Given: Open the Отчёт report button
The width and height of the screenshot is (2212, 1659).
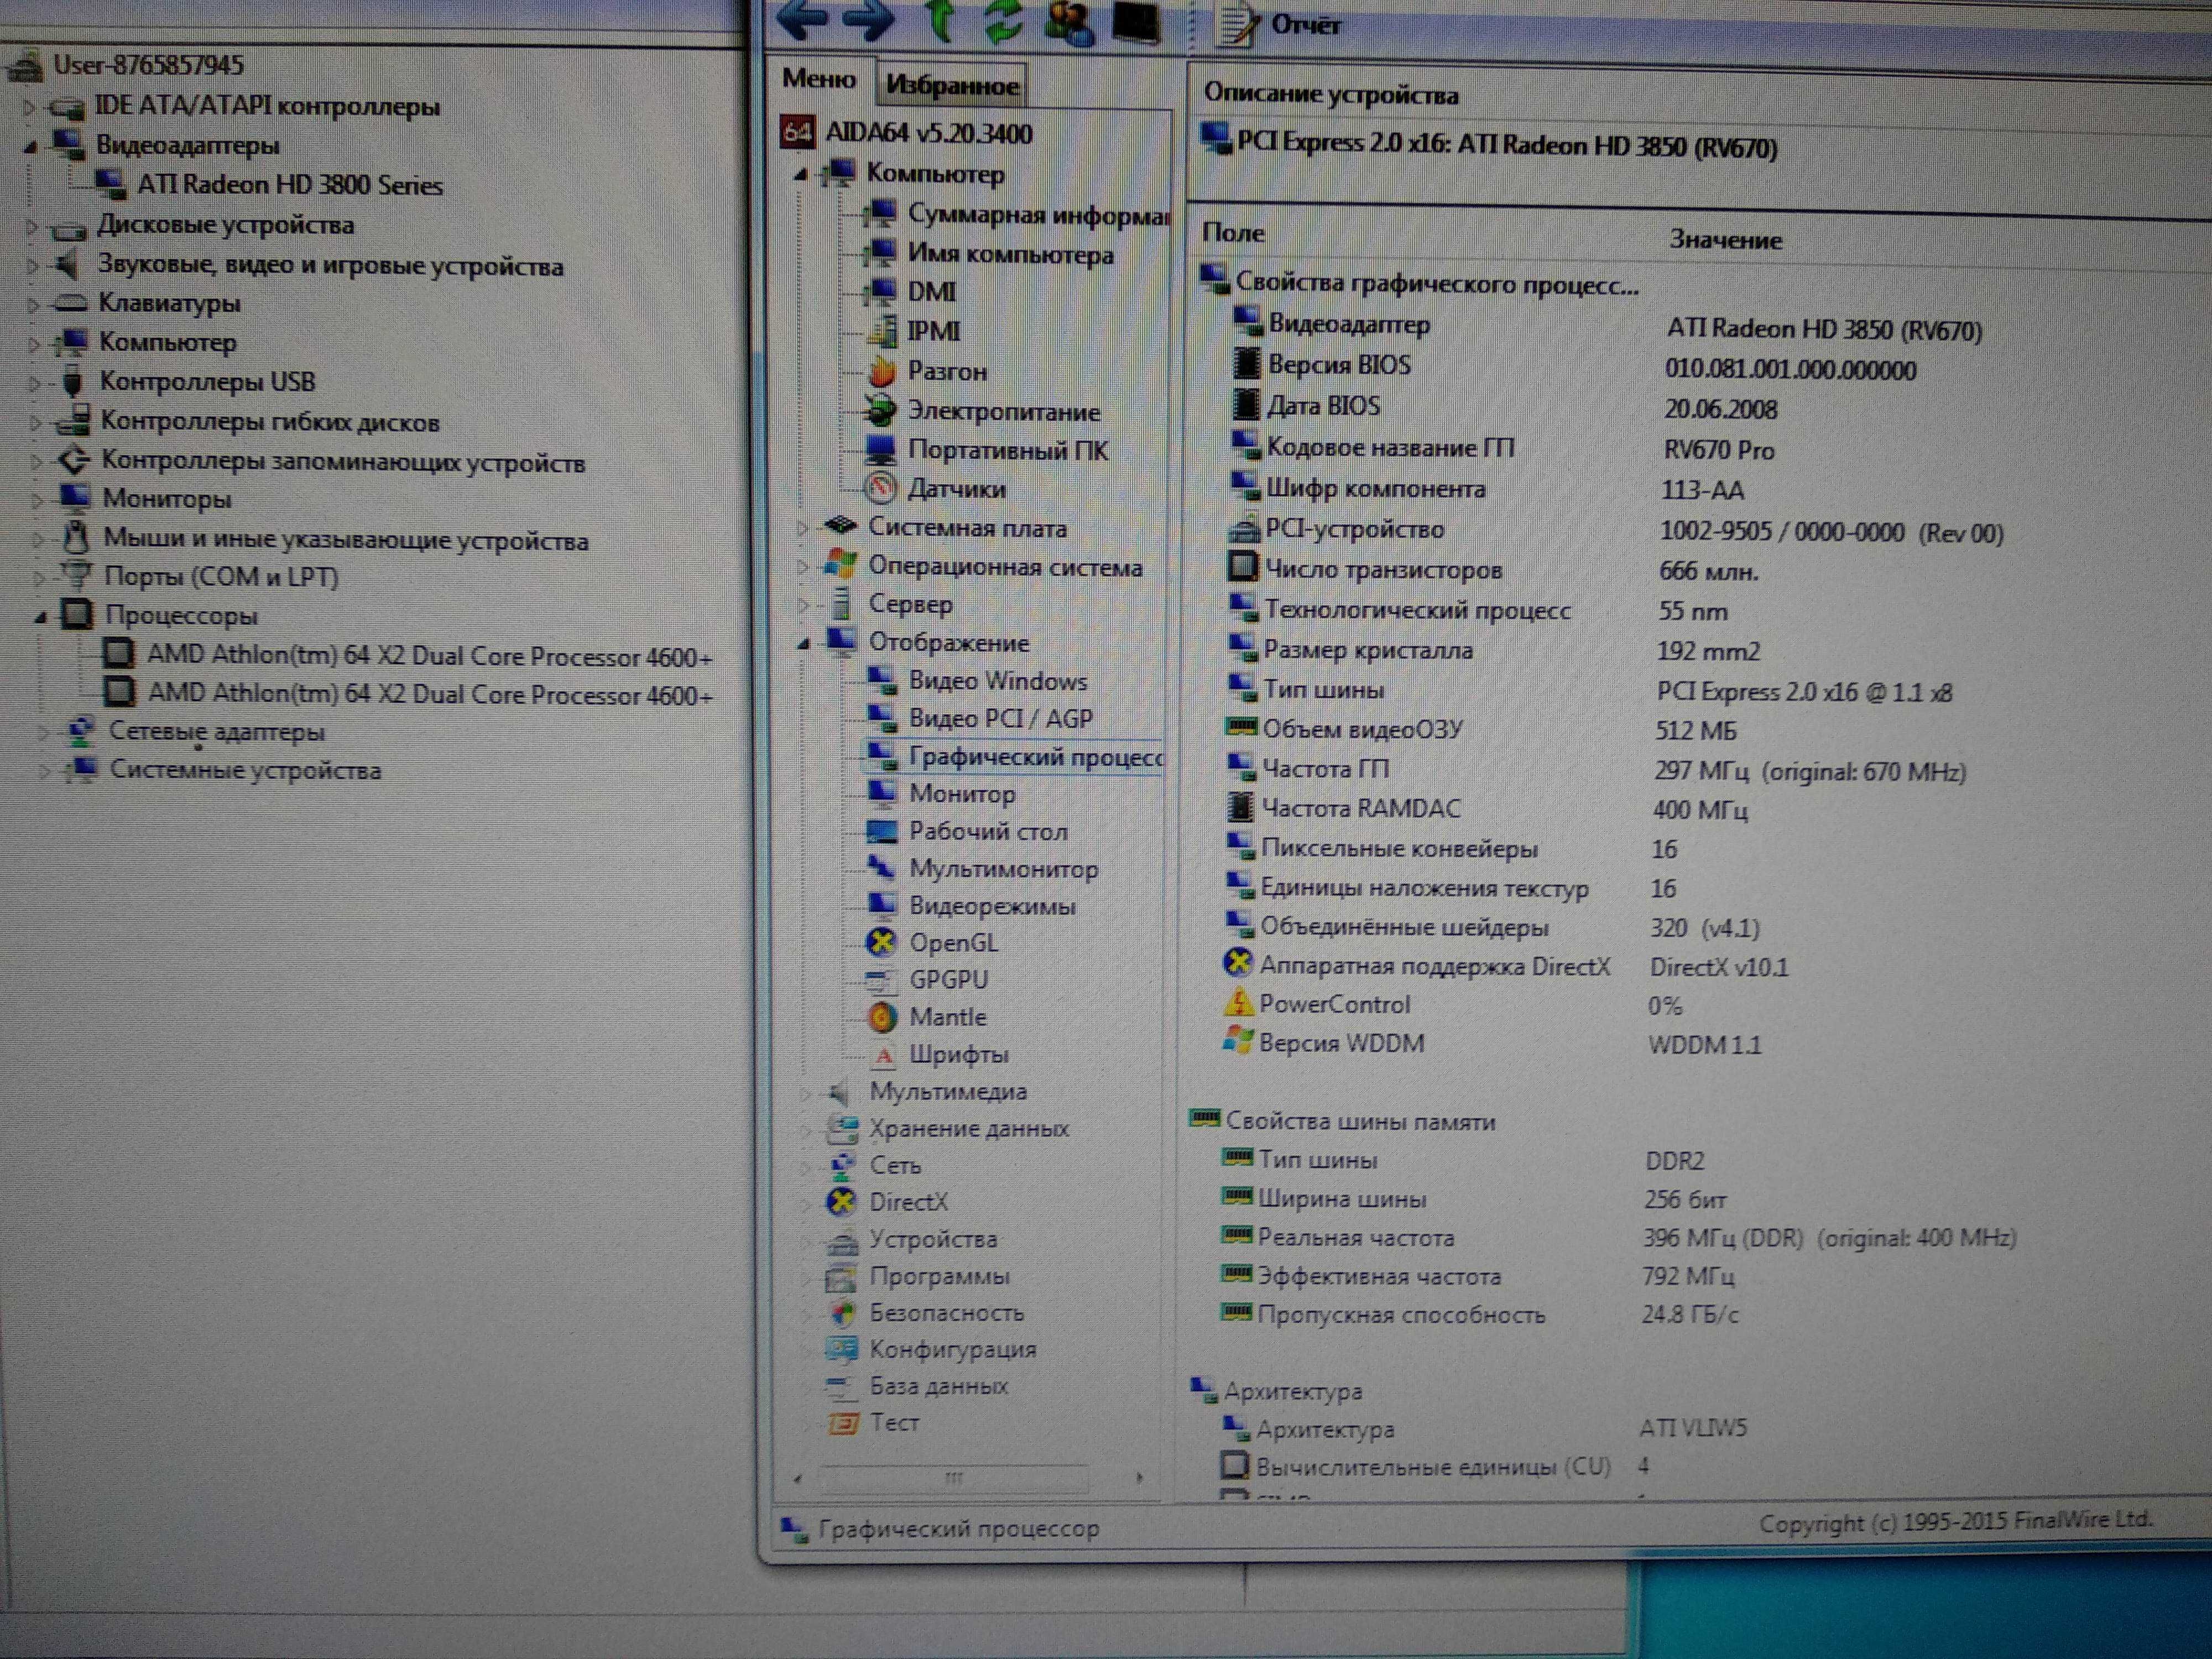Looking at the screenshot, I should (1278, 25).
